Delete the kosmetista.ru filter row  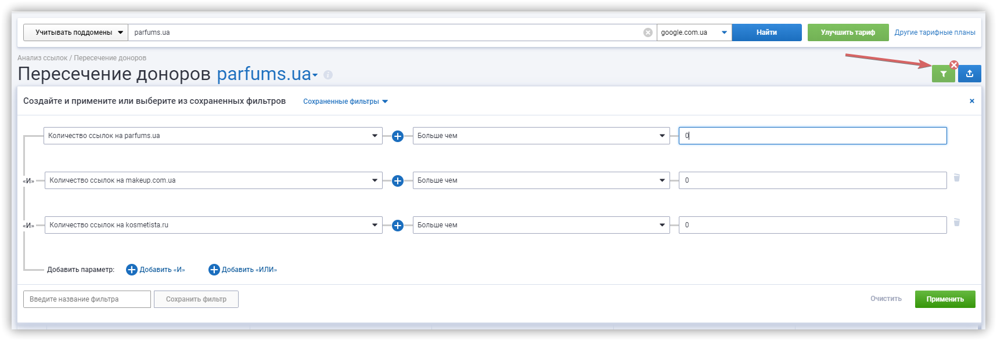pyautogui.click(x=957, y=222)
